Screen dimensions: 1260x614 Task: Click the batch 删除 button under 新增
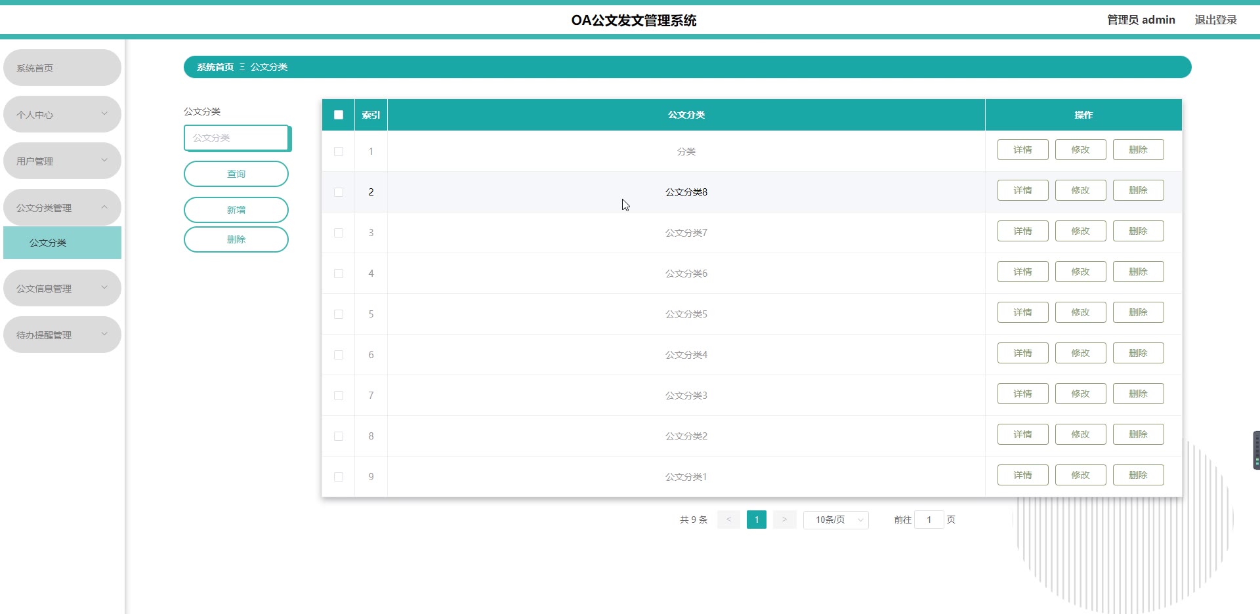tap(236, 239)
